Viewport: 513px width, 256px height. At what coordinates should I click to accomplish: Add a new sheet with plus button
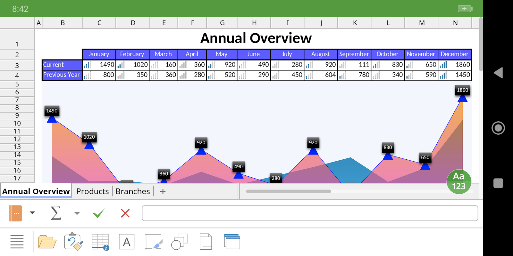[163, 191]
